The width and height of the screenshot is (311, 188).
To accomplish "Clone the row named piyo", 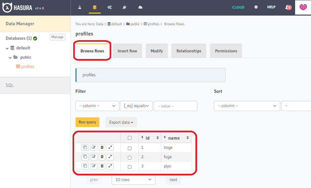I will coord(85,166).
